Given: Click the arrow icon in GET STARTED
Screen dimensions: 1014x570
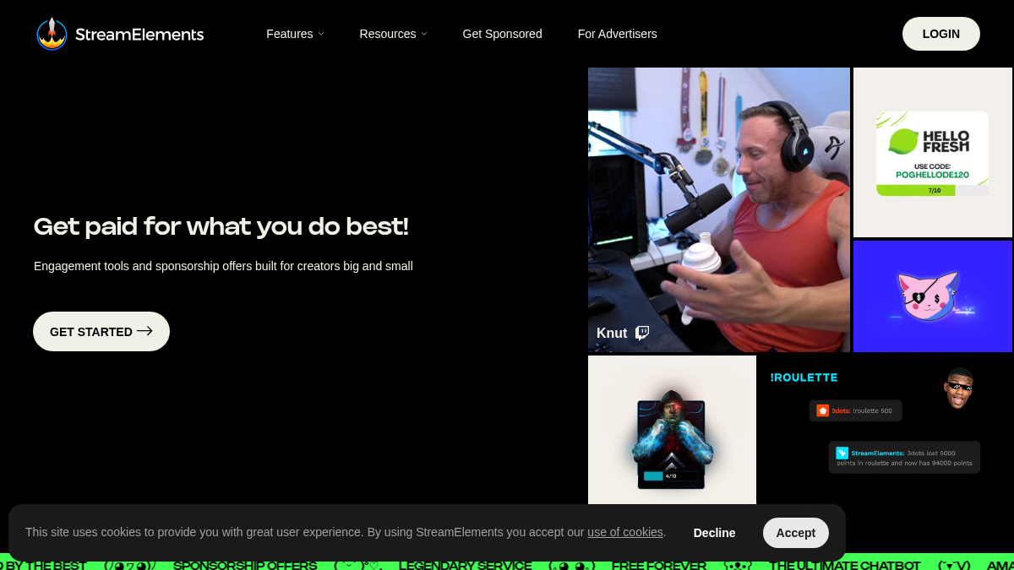Looking at the screenshot, I should (144, 331).
